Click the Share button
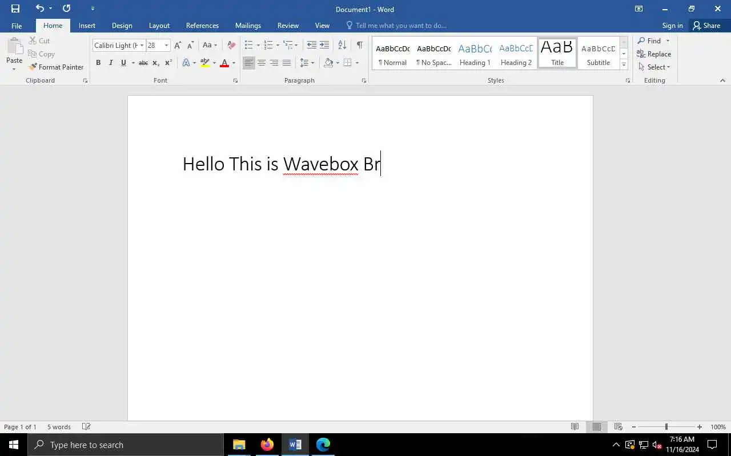The image size is (731, 456). point(706,26)
